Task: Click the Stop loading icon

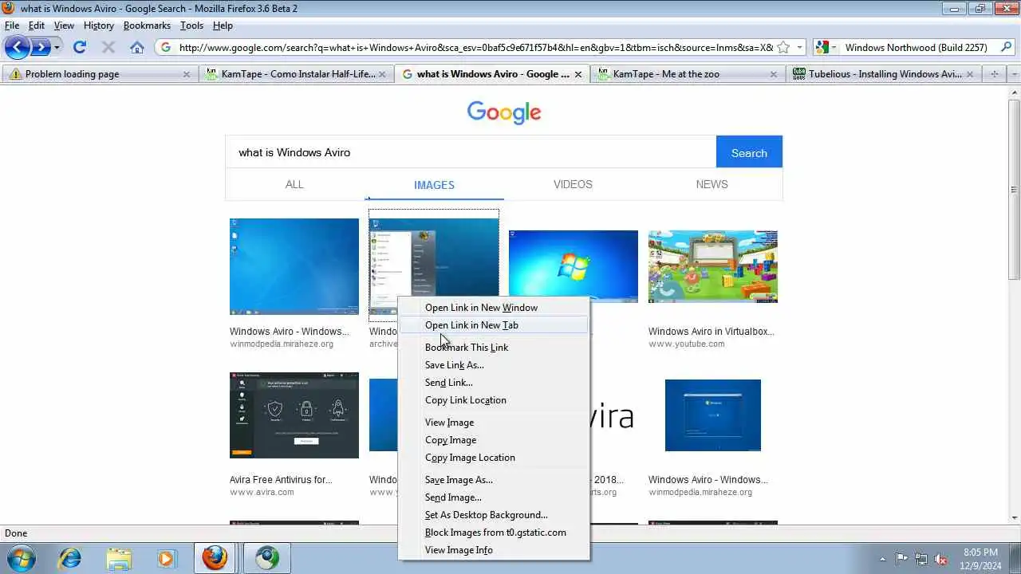Action: tap(108, 47)
